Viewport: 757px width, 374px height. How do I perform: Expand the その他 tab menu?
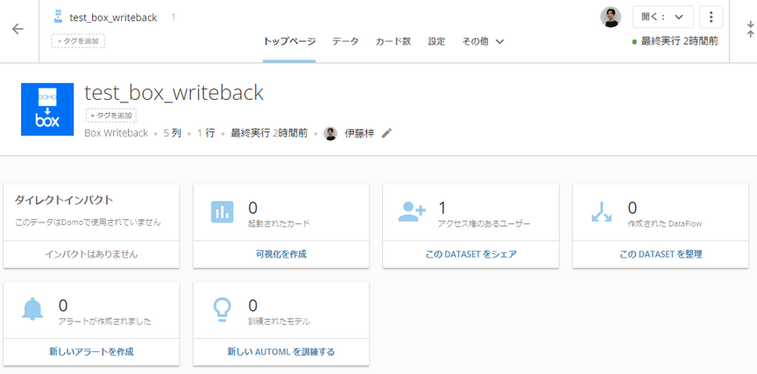(x=484, y=41)
